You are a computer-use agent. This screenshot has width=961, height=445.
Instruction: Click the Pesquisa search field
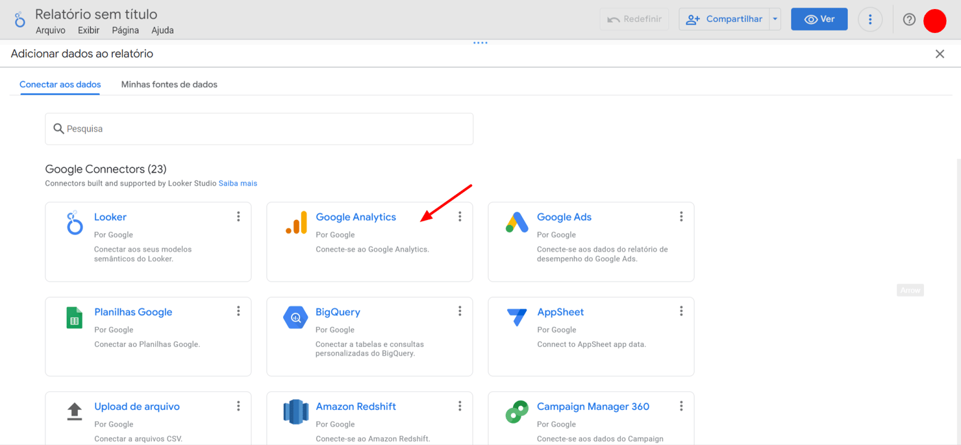[x=259, y=129]
